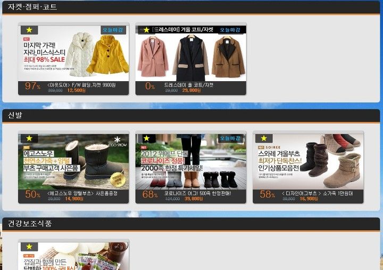
Task: Click the 16,900원 price
Action: click(x=309, y=199)
